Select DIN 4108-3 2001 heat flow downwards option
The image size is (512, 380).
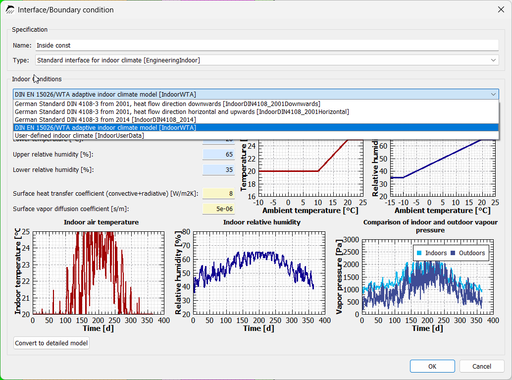pos(256,104)
